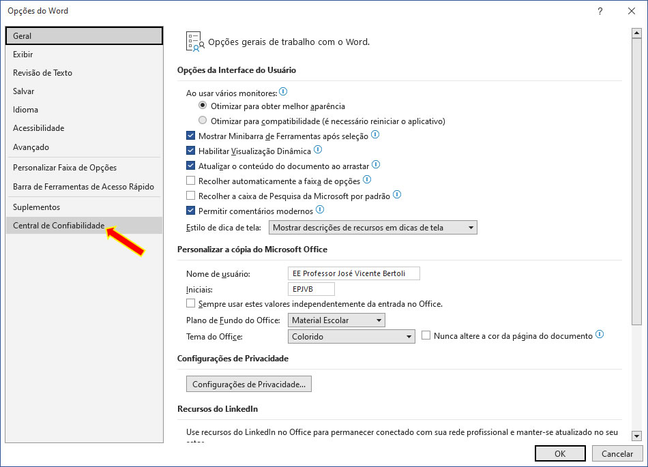Click the Recursos do LinkedIn heading
Viewport: 648px width, 467px height.
click(x=218, y=409)
